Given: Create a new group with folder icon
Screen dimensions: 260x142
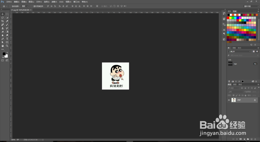Looking at the screenshot, I should [248, 139].
